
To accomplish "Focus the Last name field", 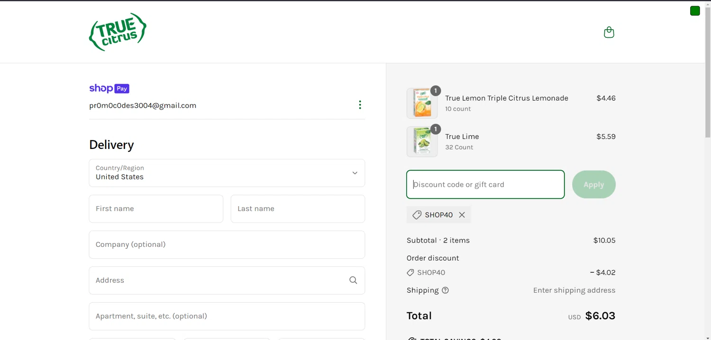I will (x=298, y=209).
